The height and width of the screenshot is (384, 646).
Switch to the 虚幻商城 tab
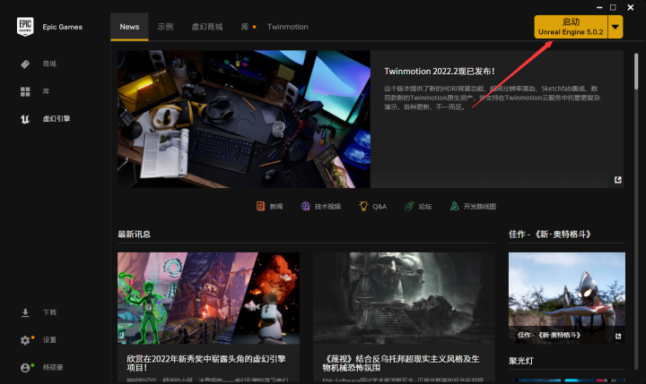click(207, 27)
